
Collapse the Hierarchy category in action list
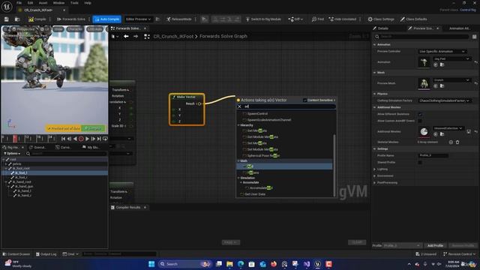238,125
